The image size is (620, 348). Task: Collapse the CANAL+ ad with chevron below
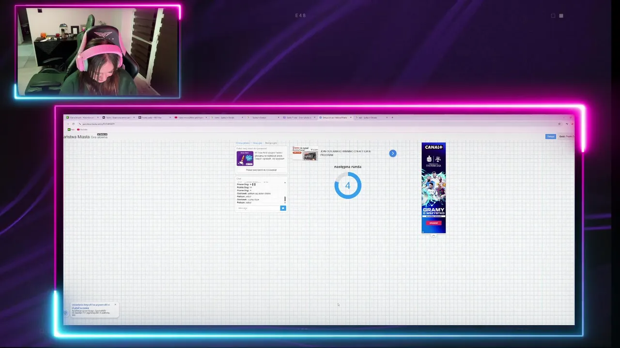[x=434, y=236]
